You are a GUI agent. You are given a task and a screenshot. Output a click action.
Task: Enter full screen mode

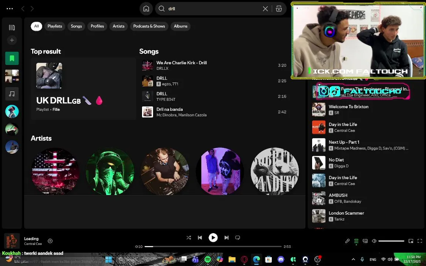tap(420, 241)
